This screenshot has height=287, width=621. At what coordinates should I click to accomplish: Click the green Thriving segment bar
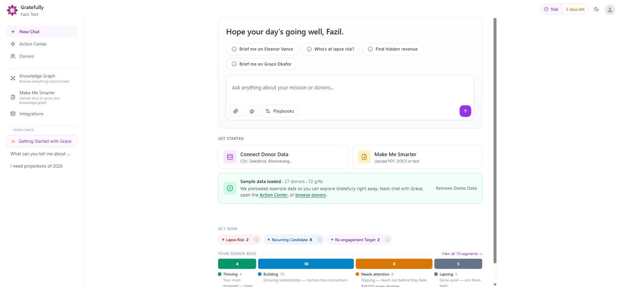237,264
